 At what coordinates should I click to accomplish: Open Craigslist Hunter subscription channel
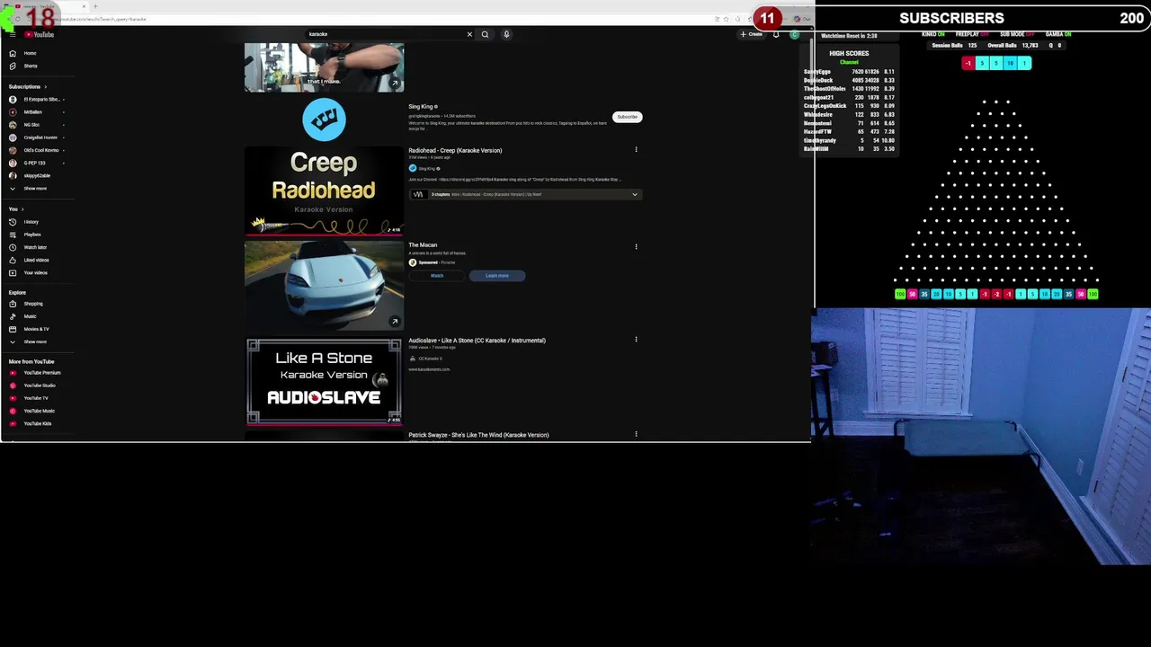[40, 137]
